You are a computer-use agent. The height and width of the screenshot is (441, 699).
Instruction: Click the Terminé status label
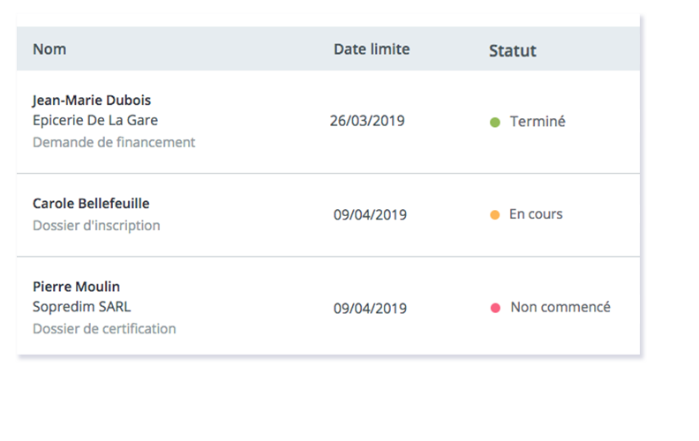pos(537,122)
